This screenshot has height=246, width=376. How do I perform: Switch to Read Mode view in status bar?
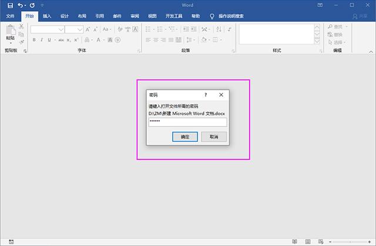[295, 241]
